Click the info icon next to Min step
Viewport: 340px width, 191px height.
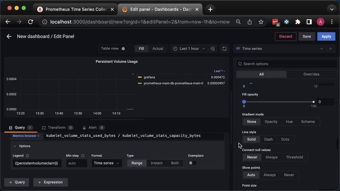[83, 155]
